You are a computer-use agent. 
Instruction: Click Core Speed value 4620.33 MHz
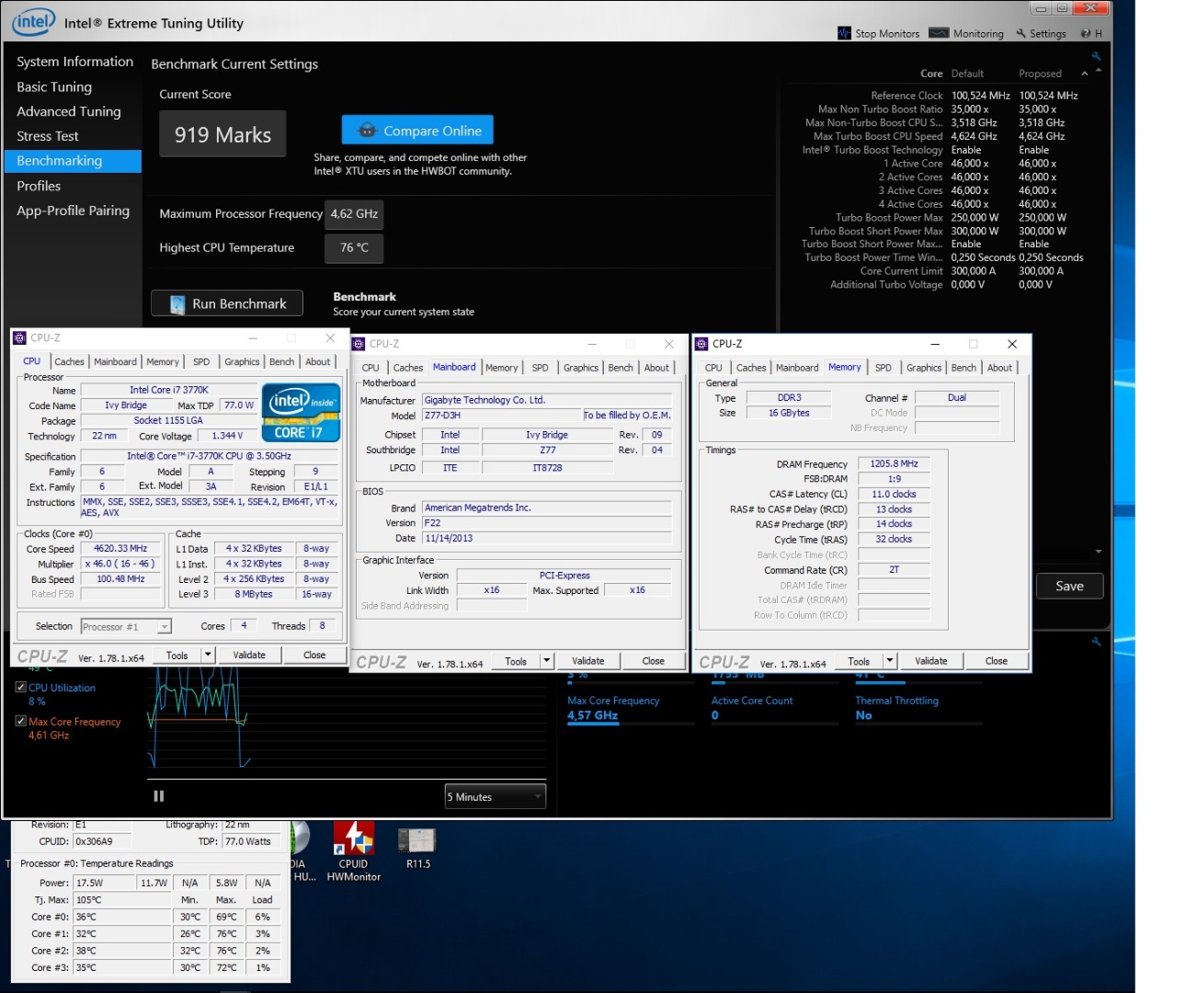click(120, 548)
